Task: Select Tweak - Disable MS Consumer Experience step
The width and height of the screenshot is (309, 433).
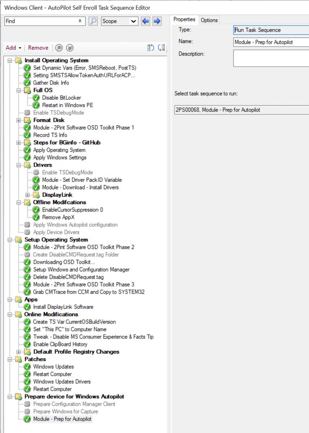Action: click(x=93, y=337)
